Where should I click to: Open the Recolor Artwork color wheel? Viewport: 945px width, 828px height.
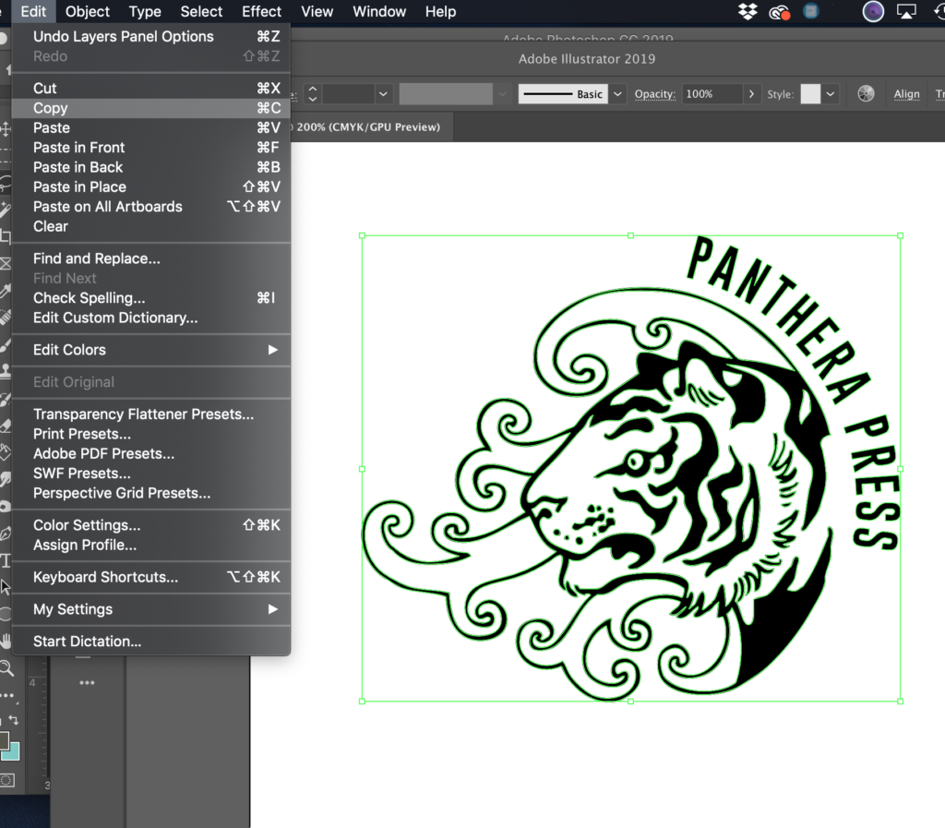click(866, 93)
